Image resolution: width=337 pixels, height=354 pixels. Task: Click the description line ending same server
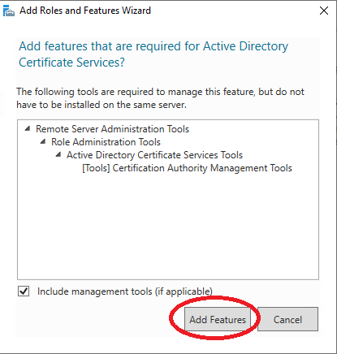click(x=102, y=105)
